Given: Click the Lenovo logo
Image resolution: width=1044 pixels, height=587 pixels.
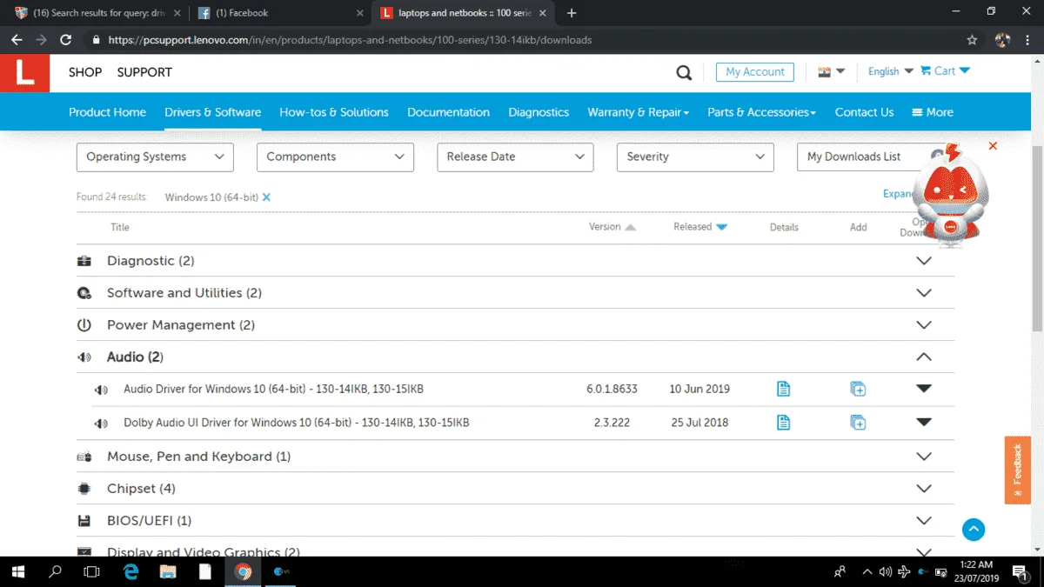Looking at the screenshot, I should pos(24,73).
